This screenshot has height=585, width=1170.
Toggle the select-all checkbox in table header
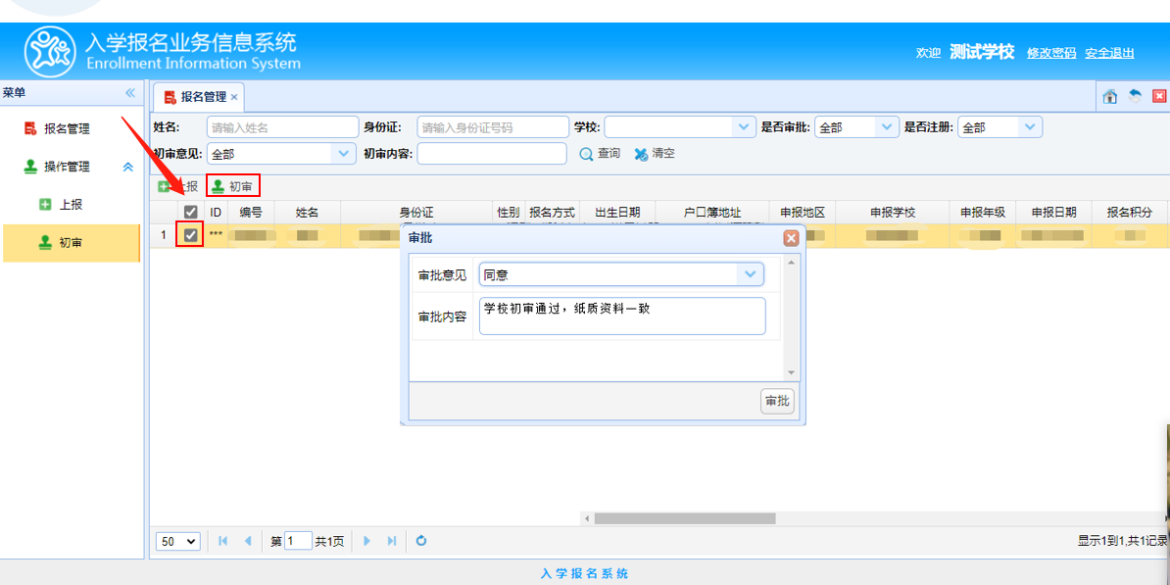(191, 212)
